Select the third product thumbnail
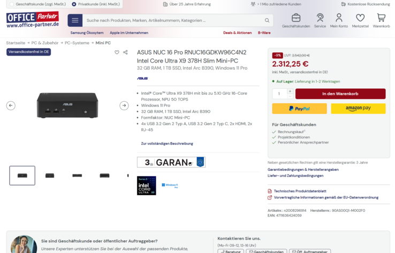Image resolution: width=395 pixels, height=253 pixels. pyautogui.click(x=77, y=175)
